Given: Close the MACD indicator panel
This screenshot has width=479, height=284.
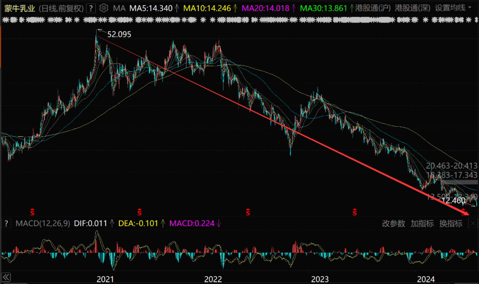Looking at the screenshot, I should pos(473,223).
